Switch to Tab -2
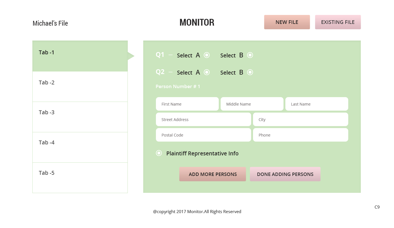Viewport: 394px width, 228px height. [80, 86]
